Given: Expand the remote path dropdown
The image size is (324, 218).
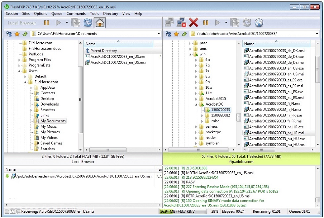Looking at the screenshot, I should point(317,34).
